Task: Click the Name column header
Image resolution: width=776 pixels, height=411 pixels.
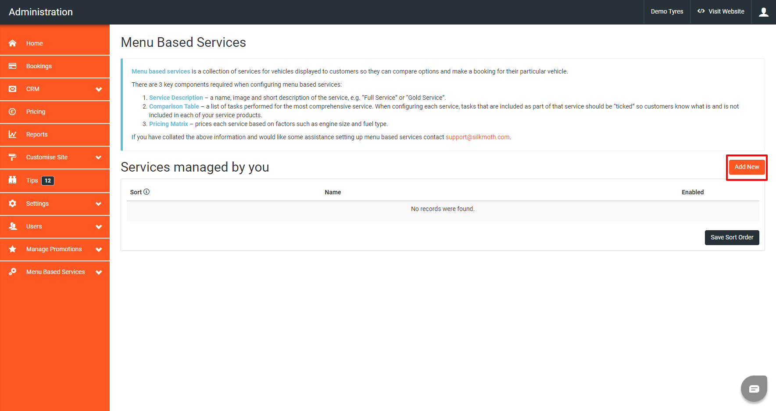Action: pyautogui.click(x=333, y=192)
